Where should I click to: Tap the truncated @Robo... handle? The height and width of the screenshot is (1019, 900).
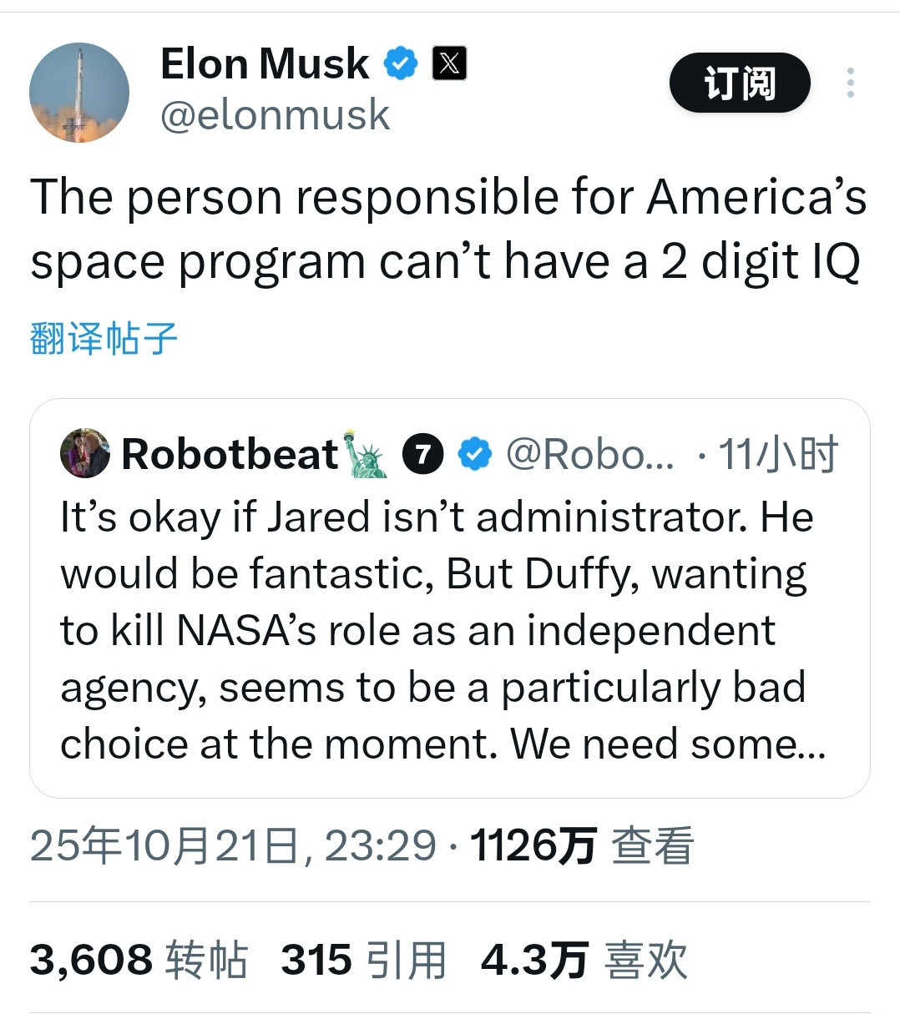point(589,454)
